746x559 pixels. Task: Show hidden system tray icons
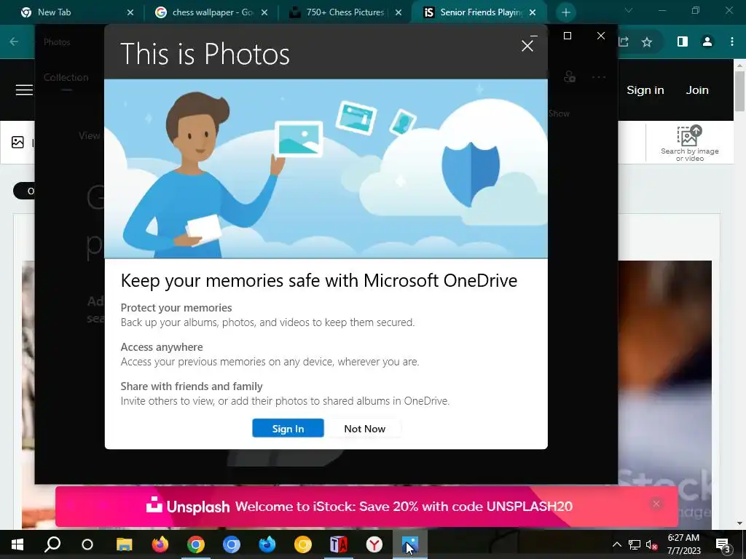click(616, 544)
